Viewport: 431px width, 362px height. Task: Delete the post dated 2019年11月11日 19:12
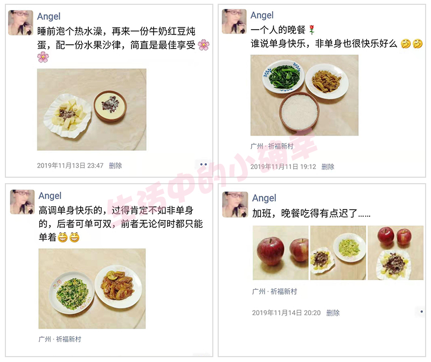328,166
